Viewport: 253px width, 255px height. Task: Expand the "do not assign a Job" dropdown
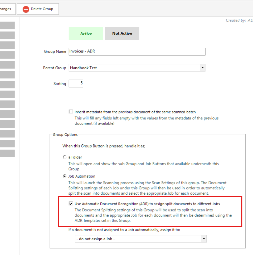tap(203, 239)
